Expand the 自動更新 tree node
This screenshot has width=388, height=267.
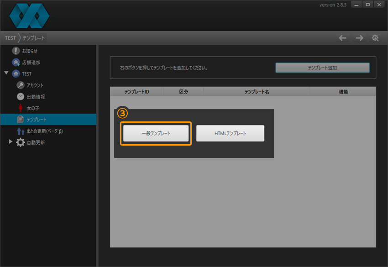coord(10,141)
